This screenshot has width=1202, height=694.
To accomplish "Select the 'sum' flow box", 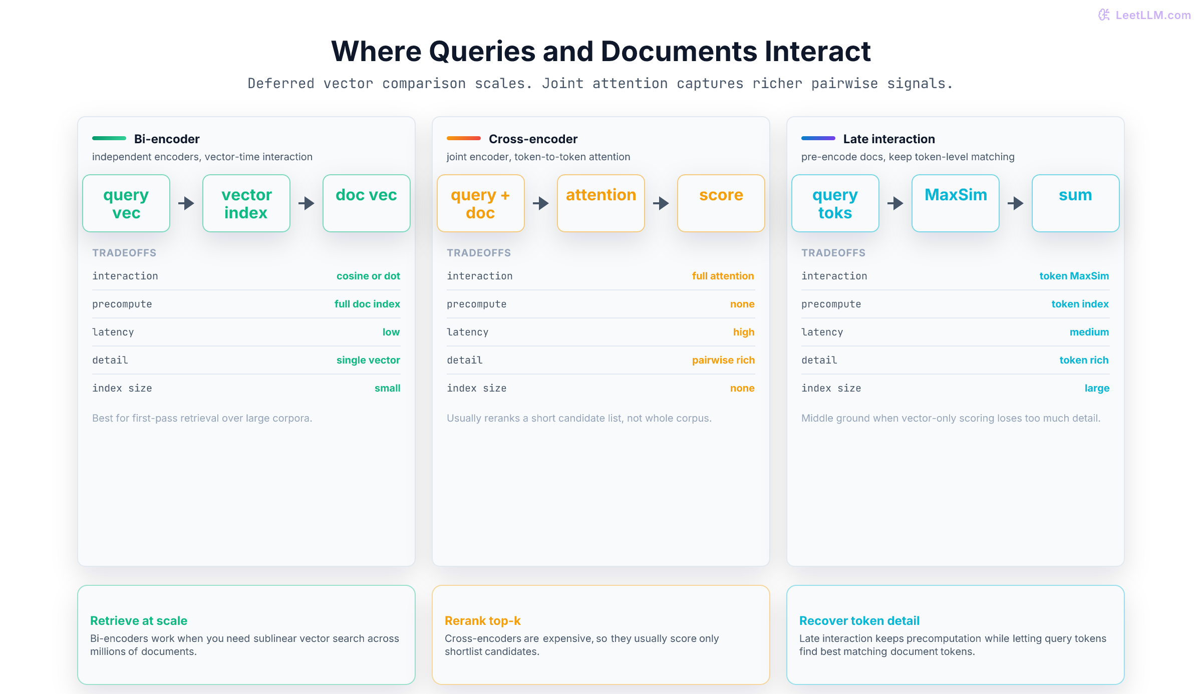I will (x=1076, y=203).
